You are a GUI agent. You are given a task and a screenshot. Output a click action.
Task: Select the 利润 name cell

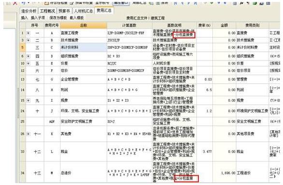coord(83,90)
